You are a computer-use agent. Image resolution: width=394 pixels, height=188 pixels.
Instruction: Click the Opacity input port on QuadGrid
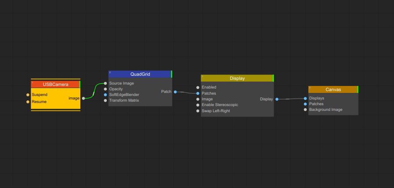coord(105,89)
